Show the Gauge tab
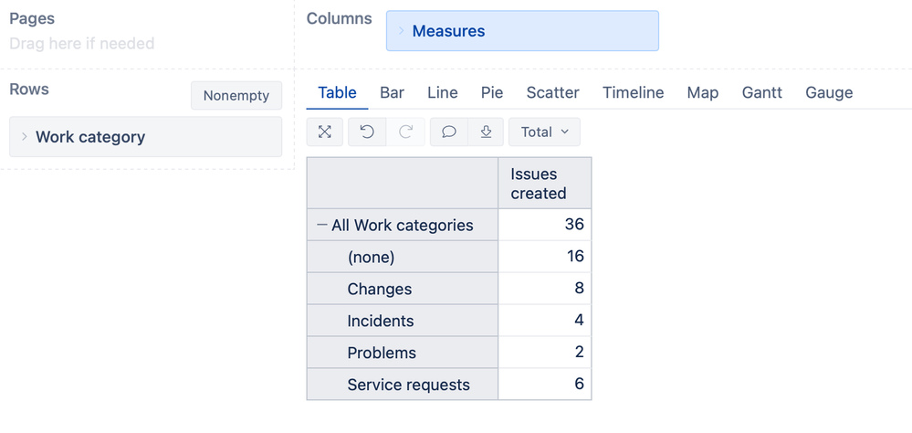Viewport: 912px width, 433px height. (x=829, y=92)
